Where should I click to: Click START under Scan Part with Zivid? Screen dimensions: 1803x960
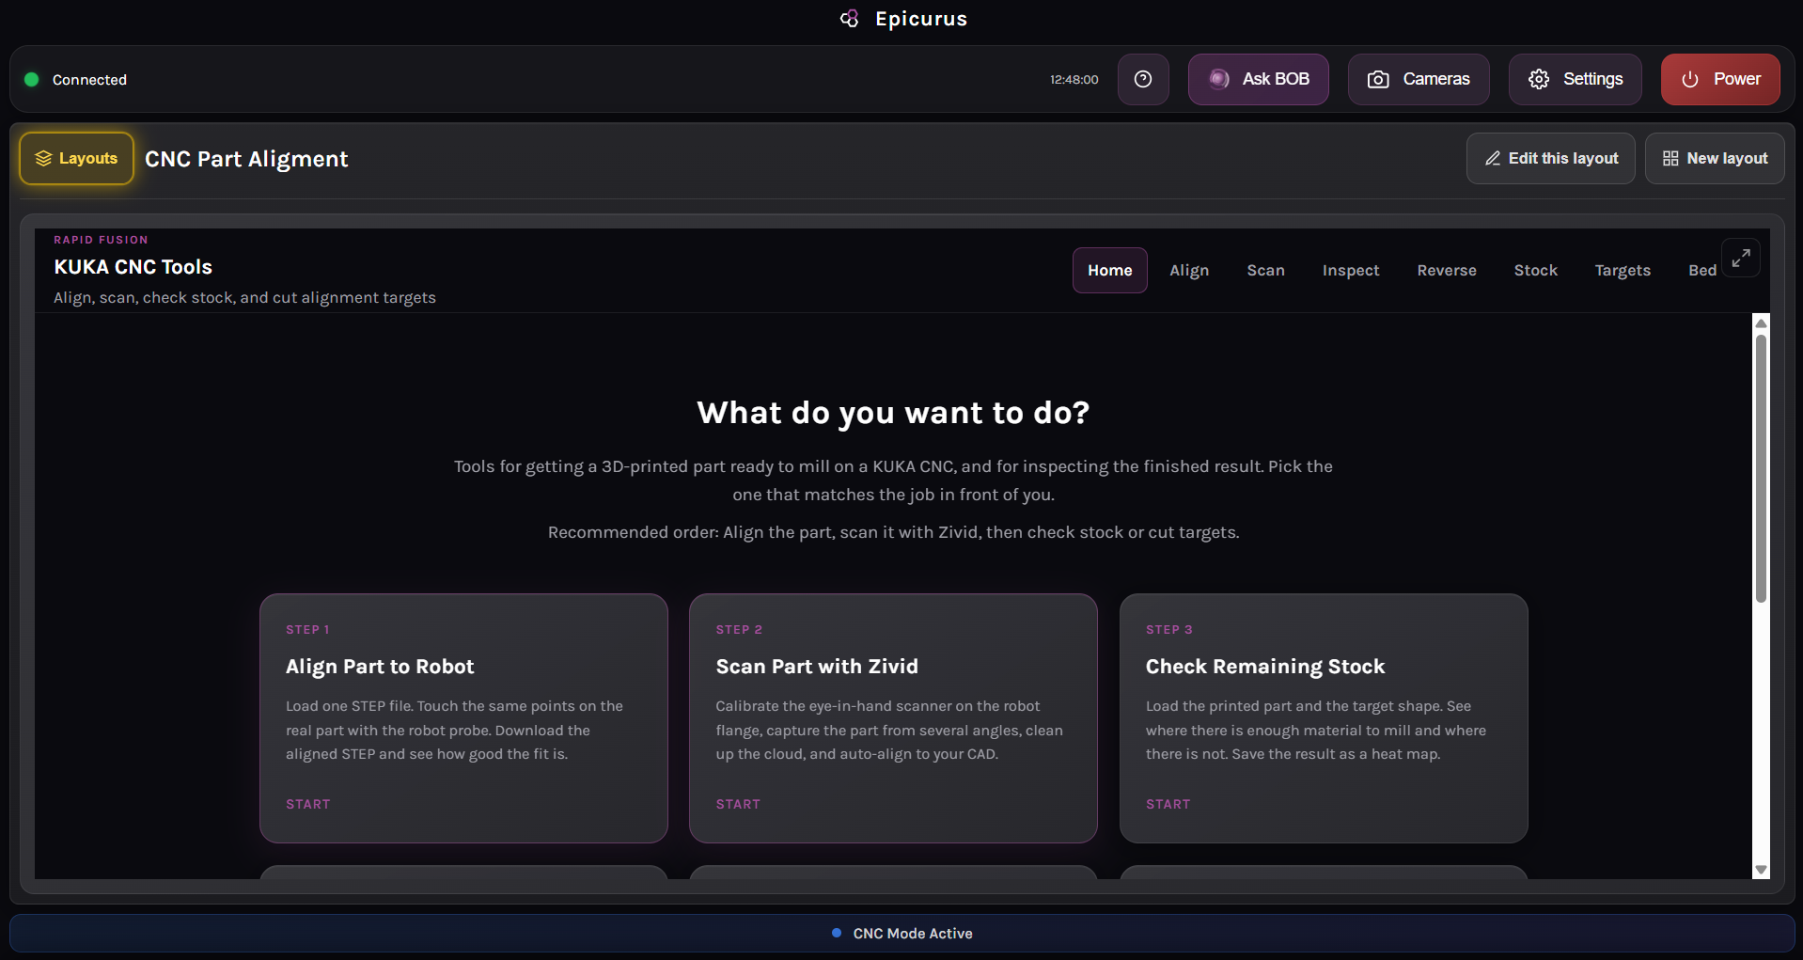738,804
